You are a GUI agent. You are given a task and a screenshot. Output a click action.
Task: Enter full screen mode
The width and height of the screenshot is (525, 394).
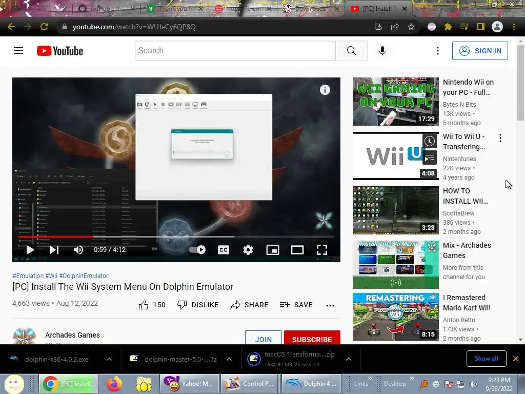click(322, 250)
